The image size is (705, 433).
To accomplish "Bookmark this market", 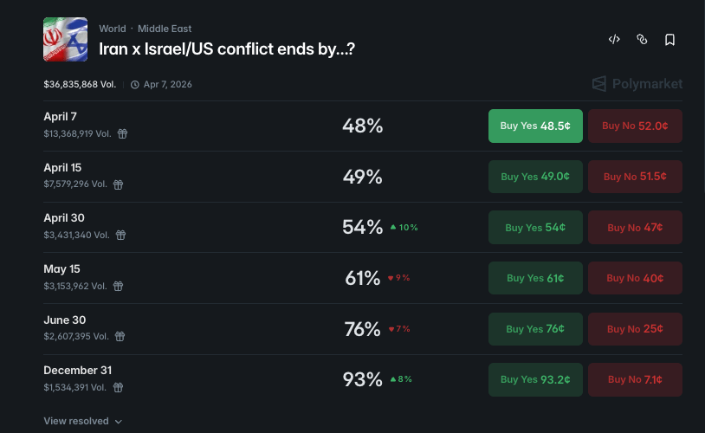I will pos(669,40).
